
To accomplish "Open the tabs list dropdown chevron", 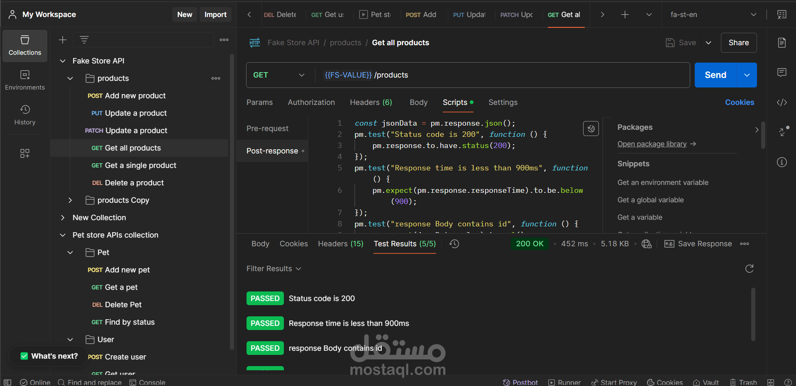I will tap(649, 15).
